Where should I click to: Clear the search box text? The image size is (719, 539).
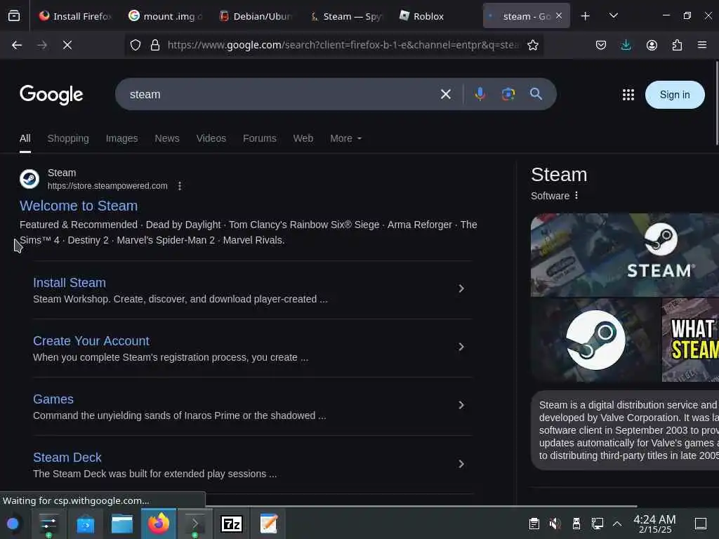click(446, 95)
